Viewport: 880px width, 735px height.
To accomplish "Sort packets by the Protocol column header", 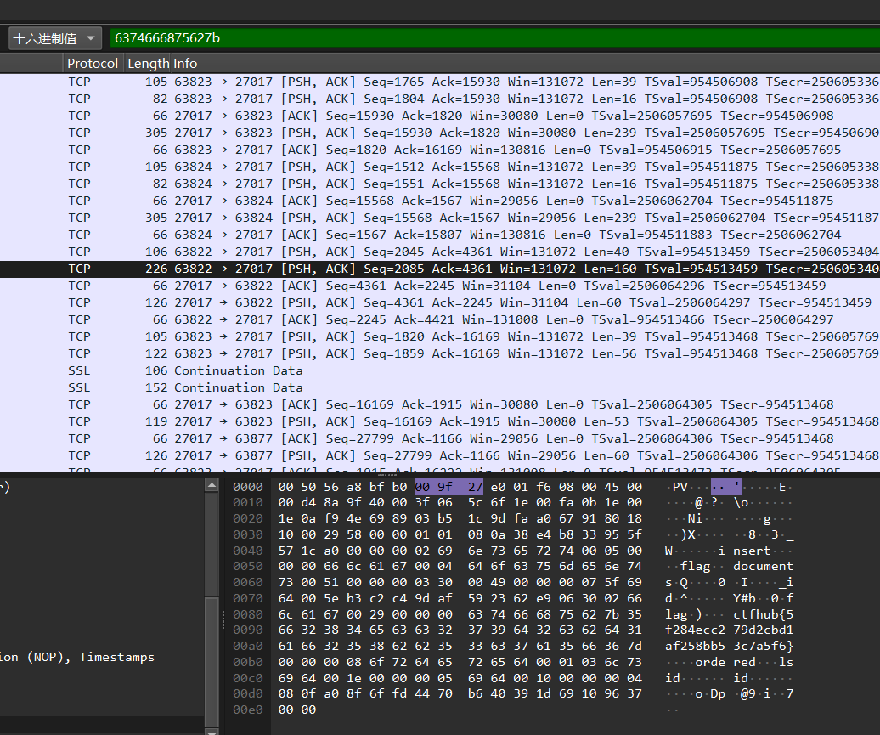I will pyautogui.click(x=93, y=64).
